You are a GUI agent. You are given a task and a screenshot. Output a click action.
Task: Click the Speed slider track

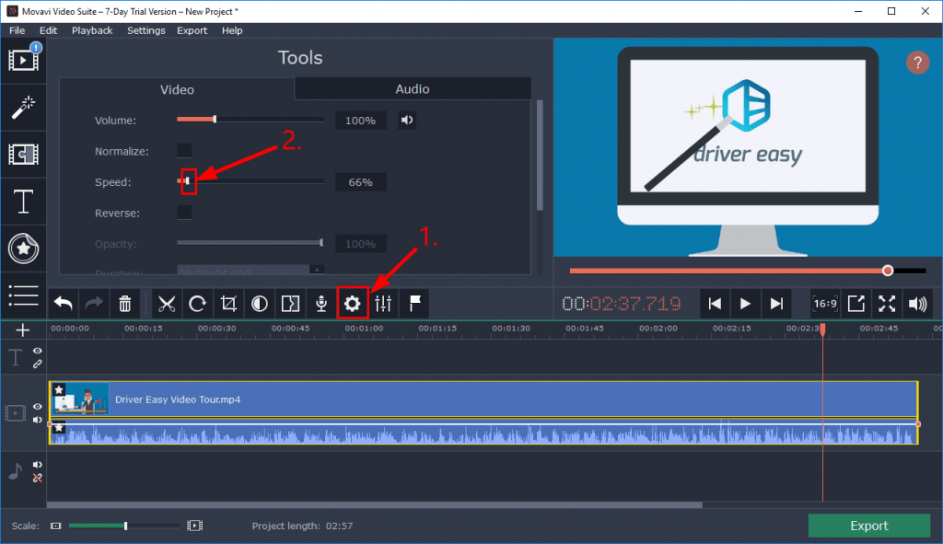250,181
